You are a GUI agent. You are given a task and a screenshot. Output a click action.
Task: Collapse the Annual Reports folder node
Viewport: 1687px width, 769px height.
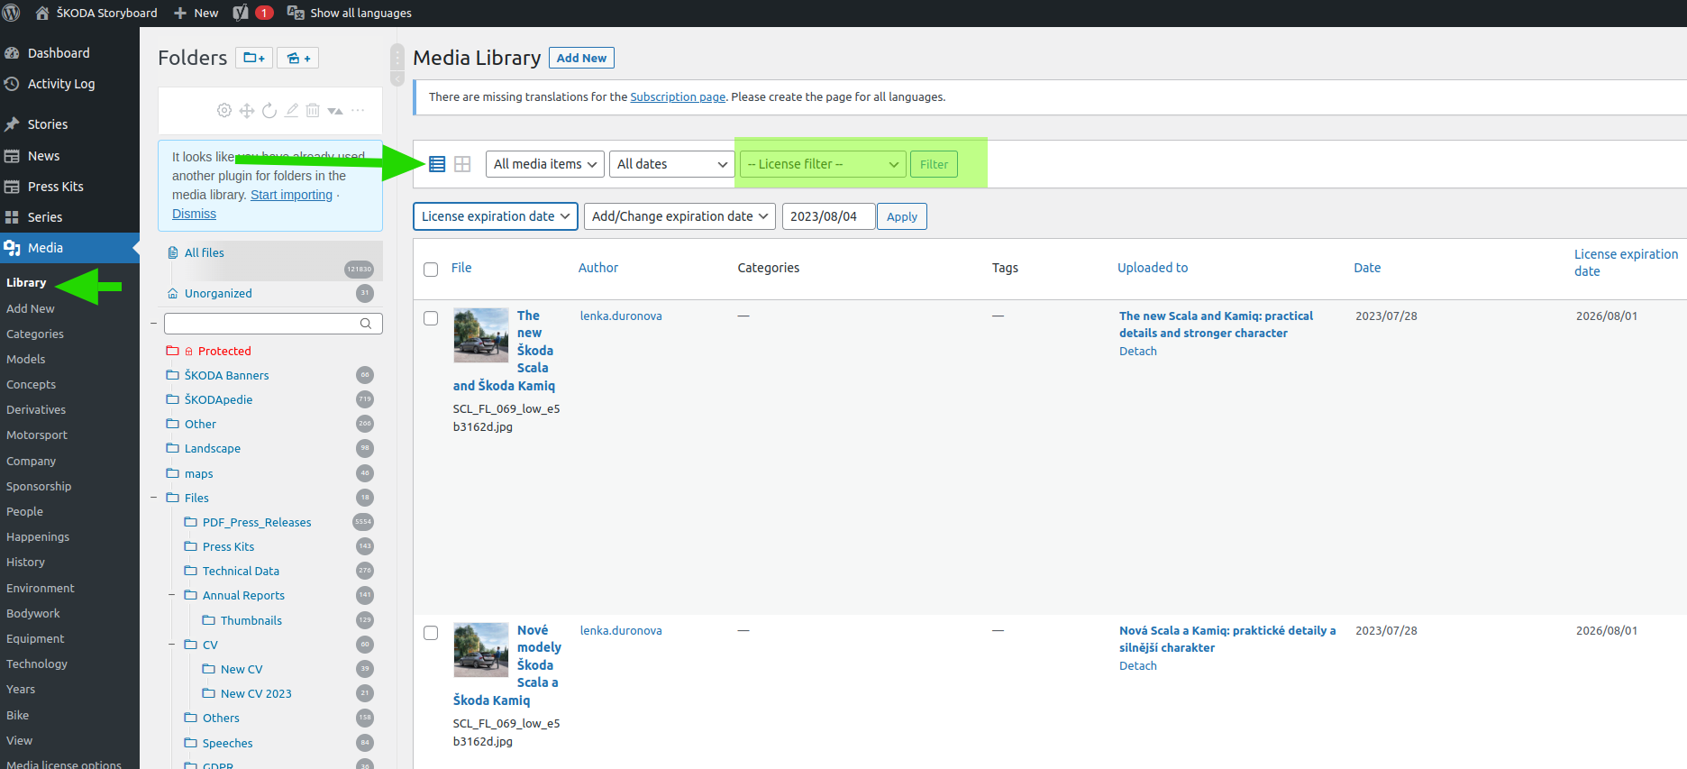(172, 595)
